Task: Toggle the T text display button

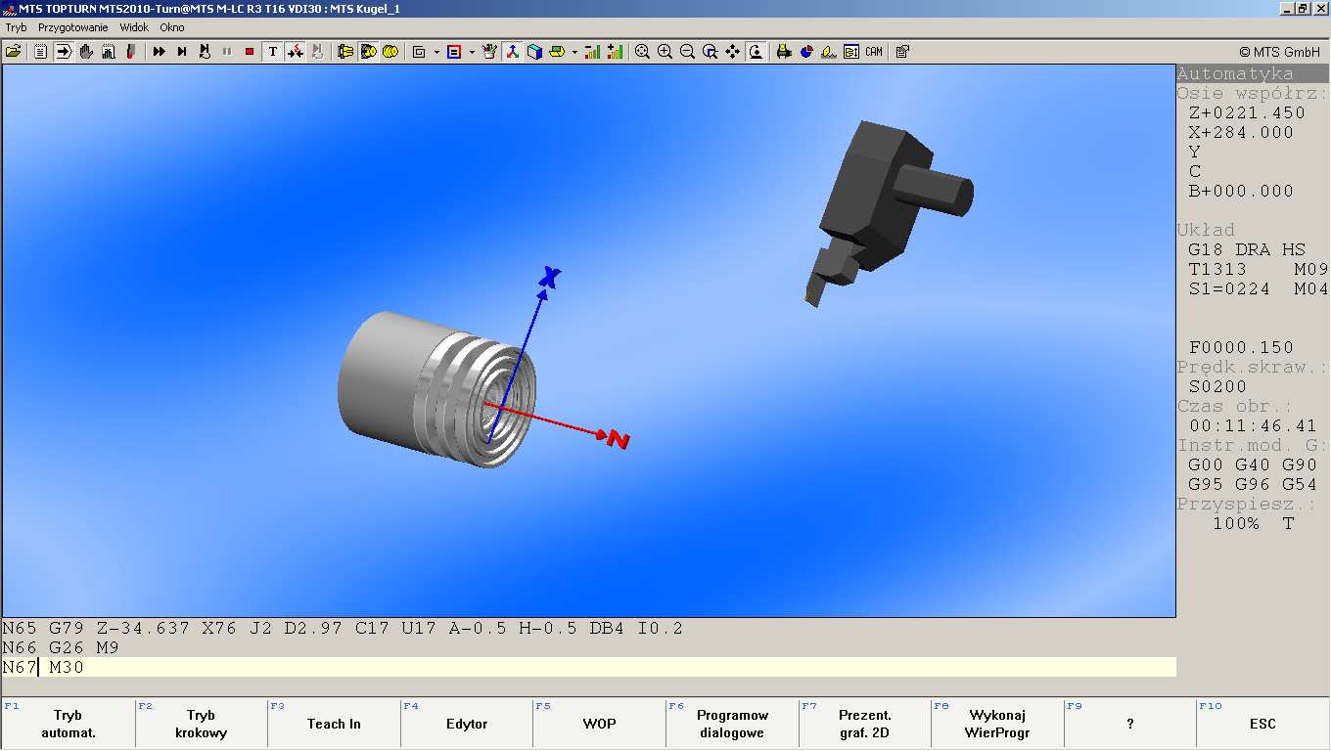Action: (273, 52)
